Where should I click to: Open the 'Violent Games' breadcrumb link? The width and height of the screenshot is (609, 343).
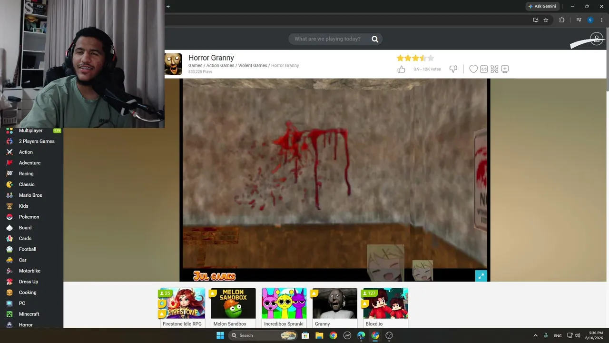coord(253,66)
